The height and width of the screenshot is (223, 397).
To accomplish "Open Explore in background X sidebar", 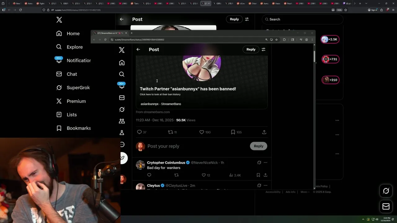I will coord(69,47).
